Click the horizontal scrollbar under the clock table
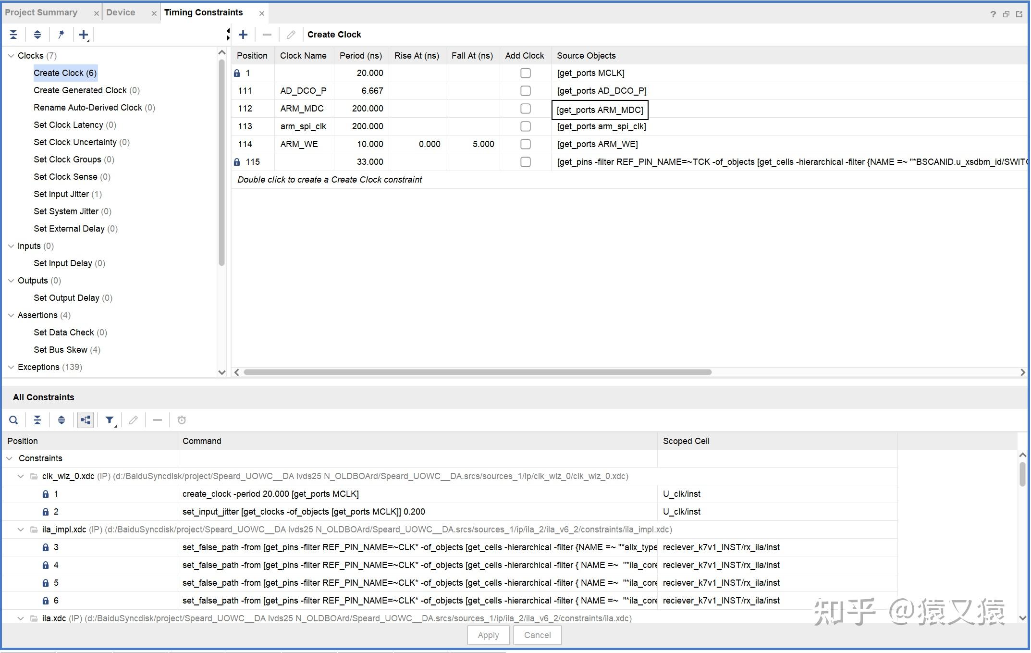This screenshot has height=653, width=1031. [x=477, y=372]
